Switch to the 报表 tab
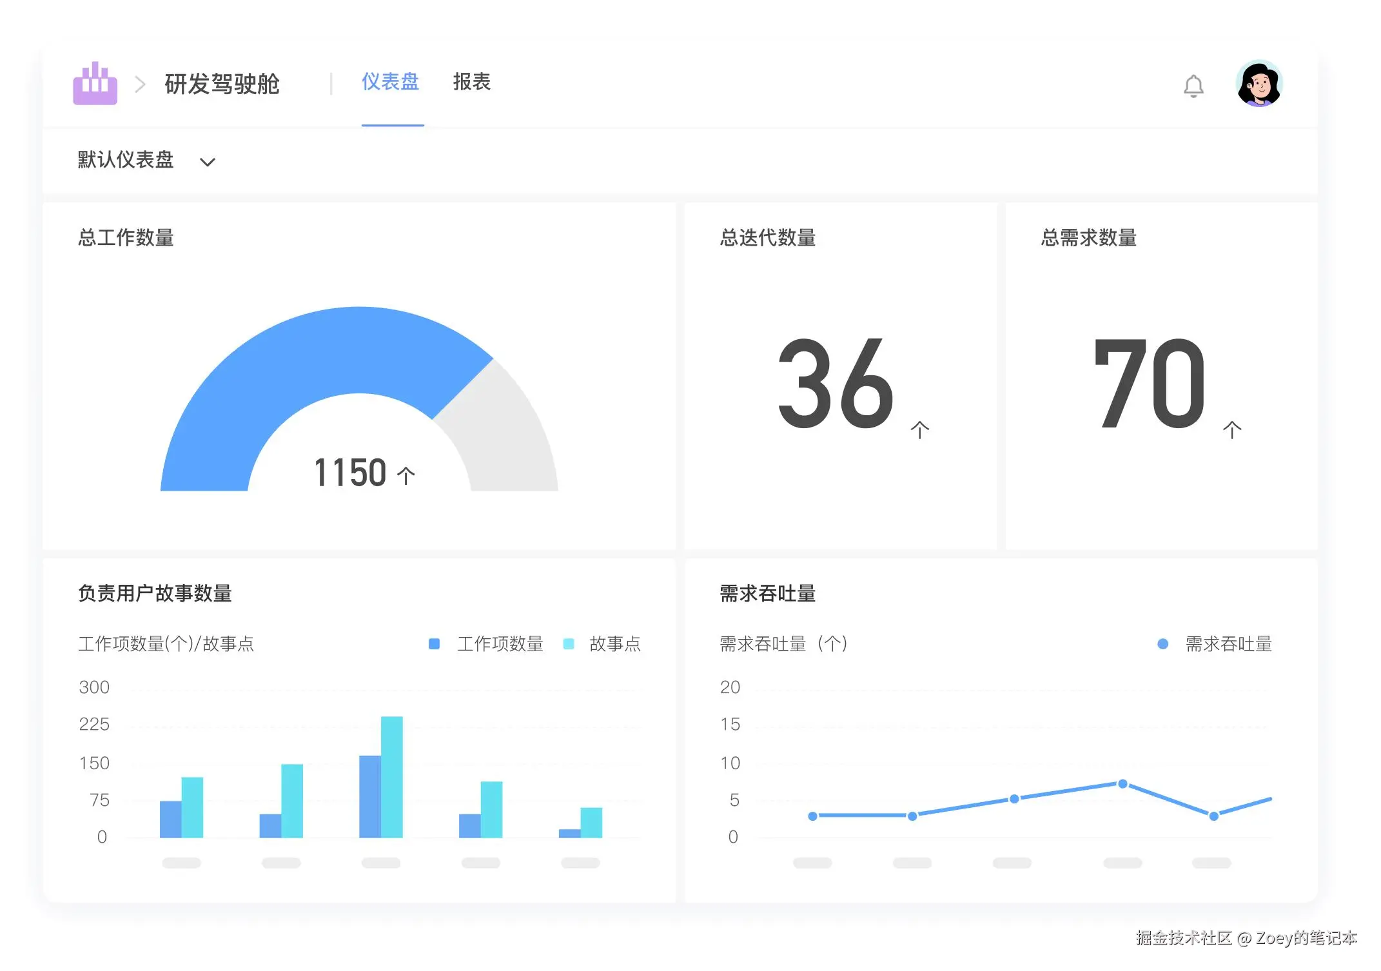 click(x=471, y=82)
